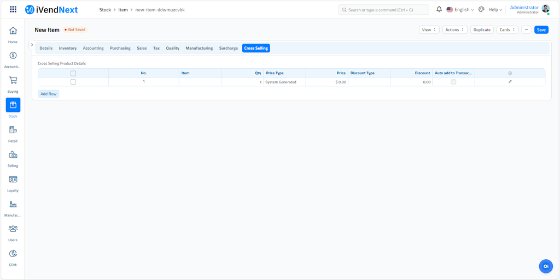Switch to the Inventory tab
This screenshot has width=560, height=280.
click(68, 48)
